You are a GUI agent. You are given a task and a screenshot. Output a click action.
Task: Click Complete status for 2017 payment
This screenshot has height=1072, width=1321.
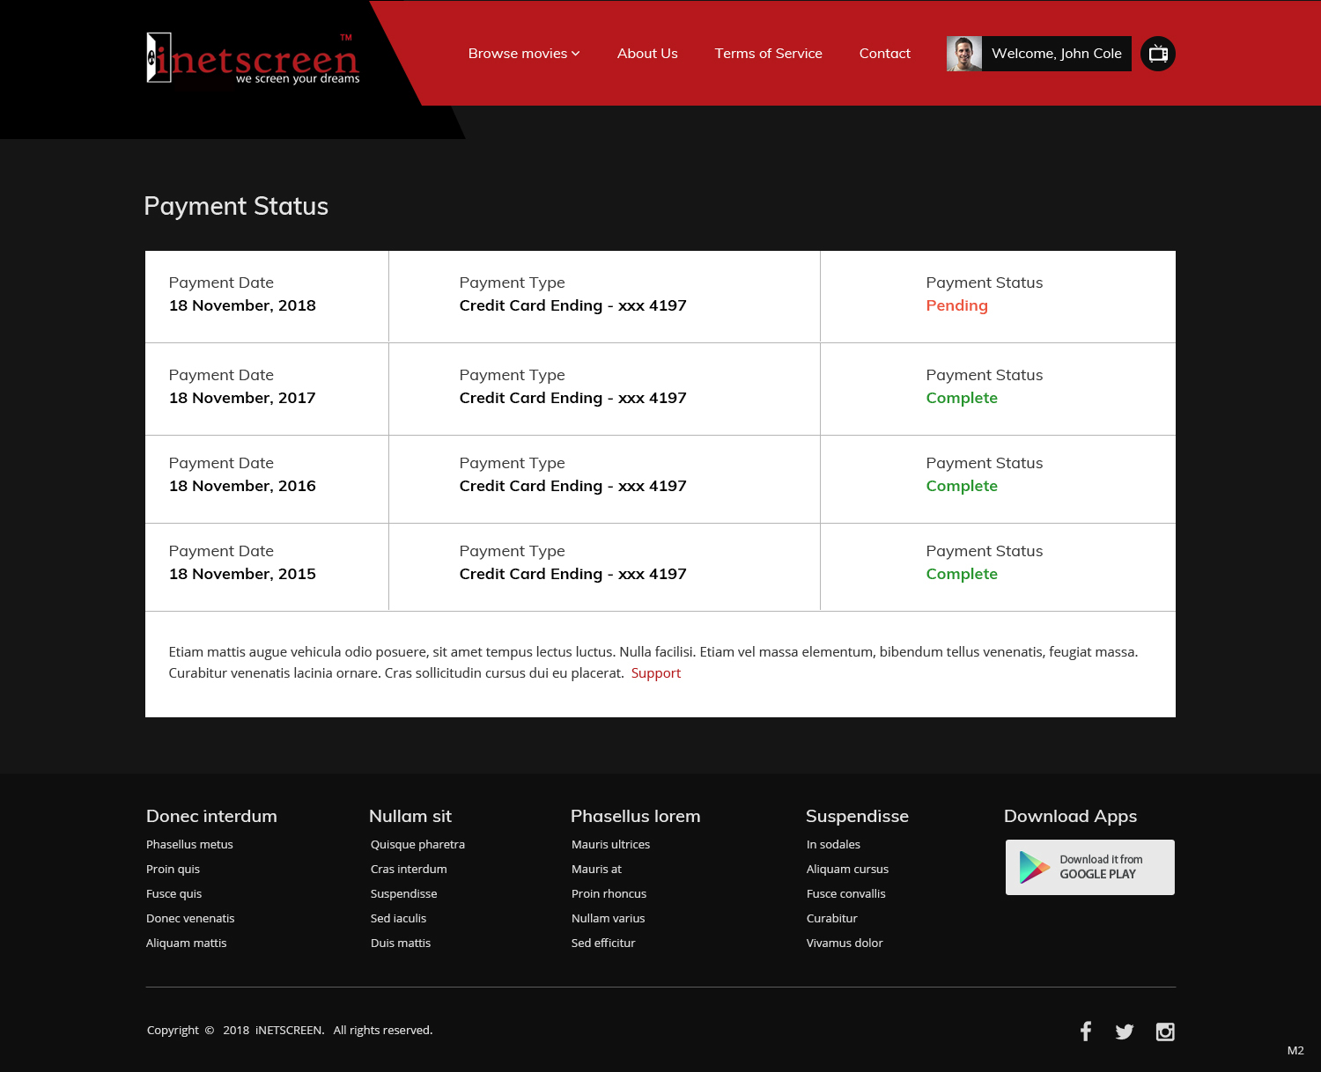[x=962, y=398]
